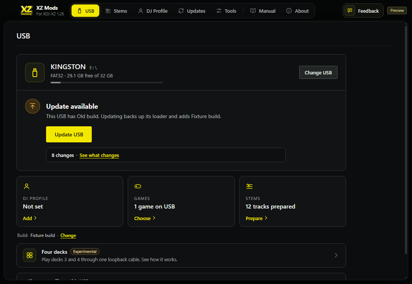The height and width of the screenshot is (284, 412).
Task: Click the Change build link
Action: click(68, 235)
